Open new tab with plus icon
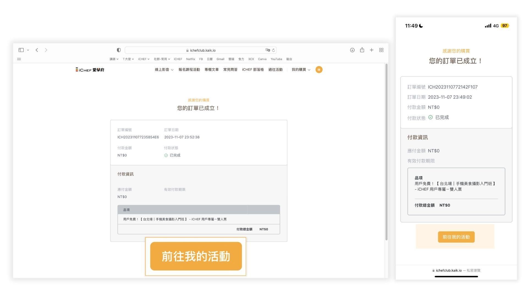This screenshot has height=297, width=528. tap(372, 50)
